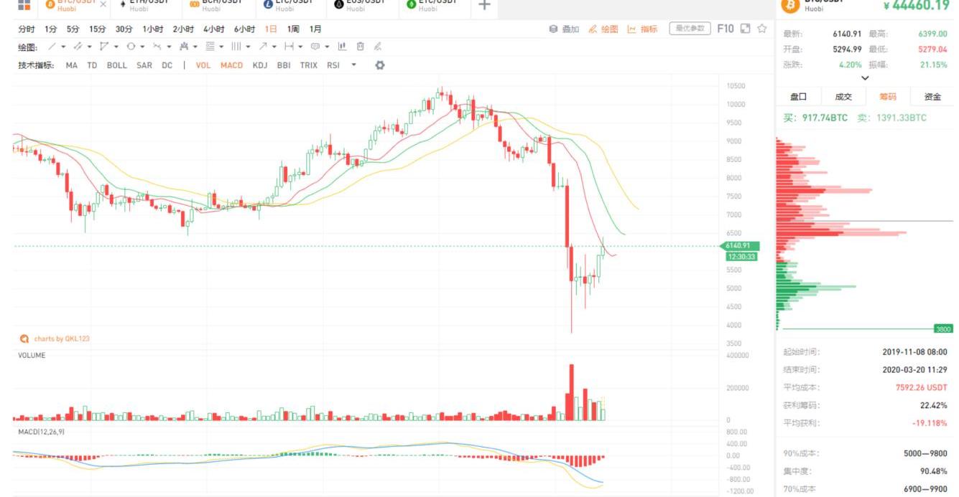
Task: Expand the line drawing tool dropdown arrow
Action: pyautogui.click(x=63, y=47)
